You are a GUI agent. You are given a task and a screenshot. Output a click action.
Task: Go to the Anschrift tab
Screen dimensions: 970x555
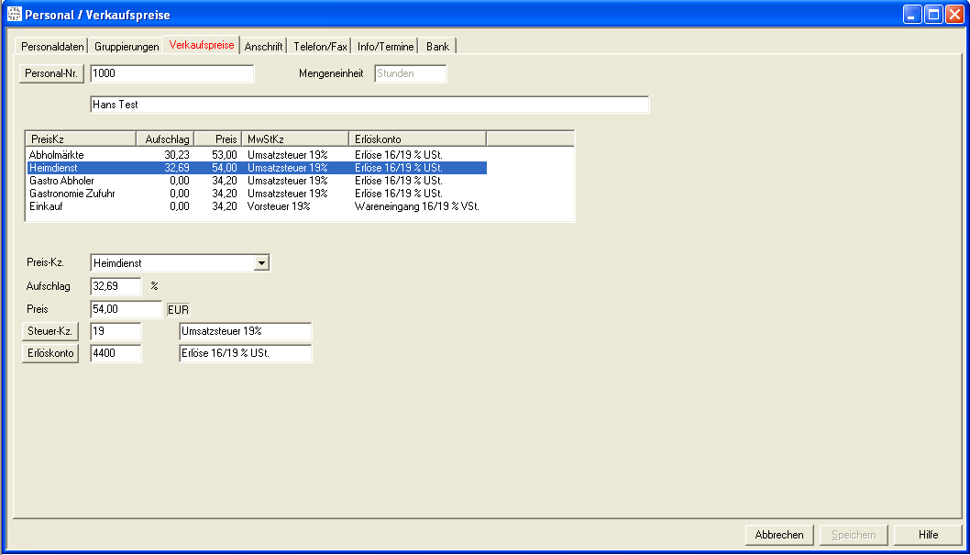[x=263, y=47]
